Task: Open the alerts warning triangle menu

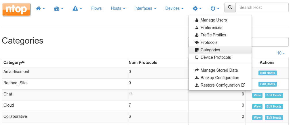Action: tap(77, 8)
